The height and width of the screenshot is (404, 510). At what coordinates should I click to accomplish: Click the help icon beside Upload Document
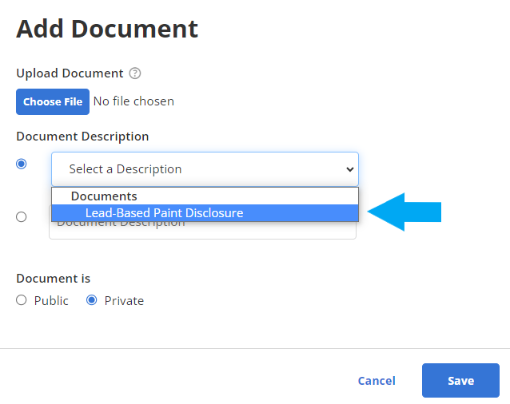coord(135,73)
